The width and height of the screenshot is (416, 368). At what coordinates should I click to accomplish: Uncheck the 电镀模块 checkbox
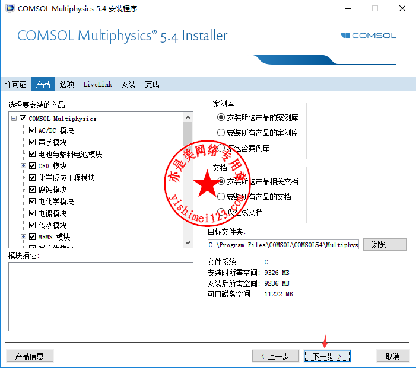coord(33,213)
